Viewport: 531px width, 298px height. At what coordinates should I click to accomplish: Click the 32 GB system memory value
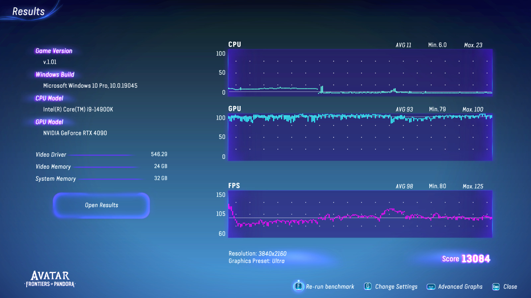pyautogui.click(x=161, y=178)
